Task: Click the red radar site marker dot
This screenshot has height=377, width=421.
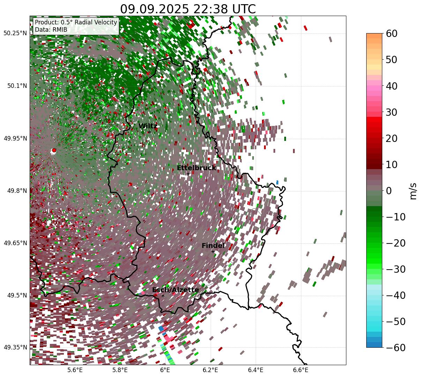Action: (x=54, y=150)
